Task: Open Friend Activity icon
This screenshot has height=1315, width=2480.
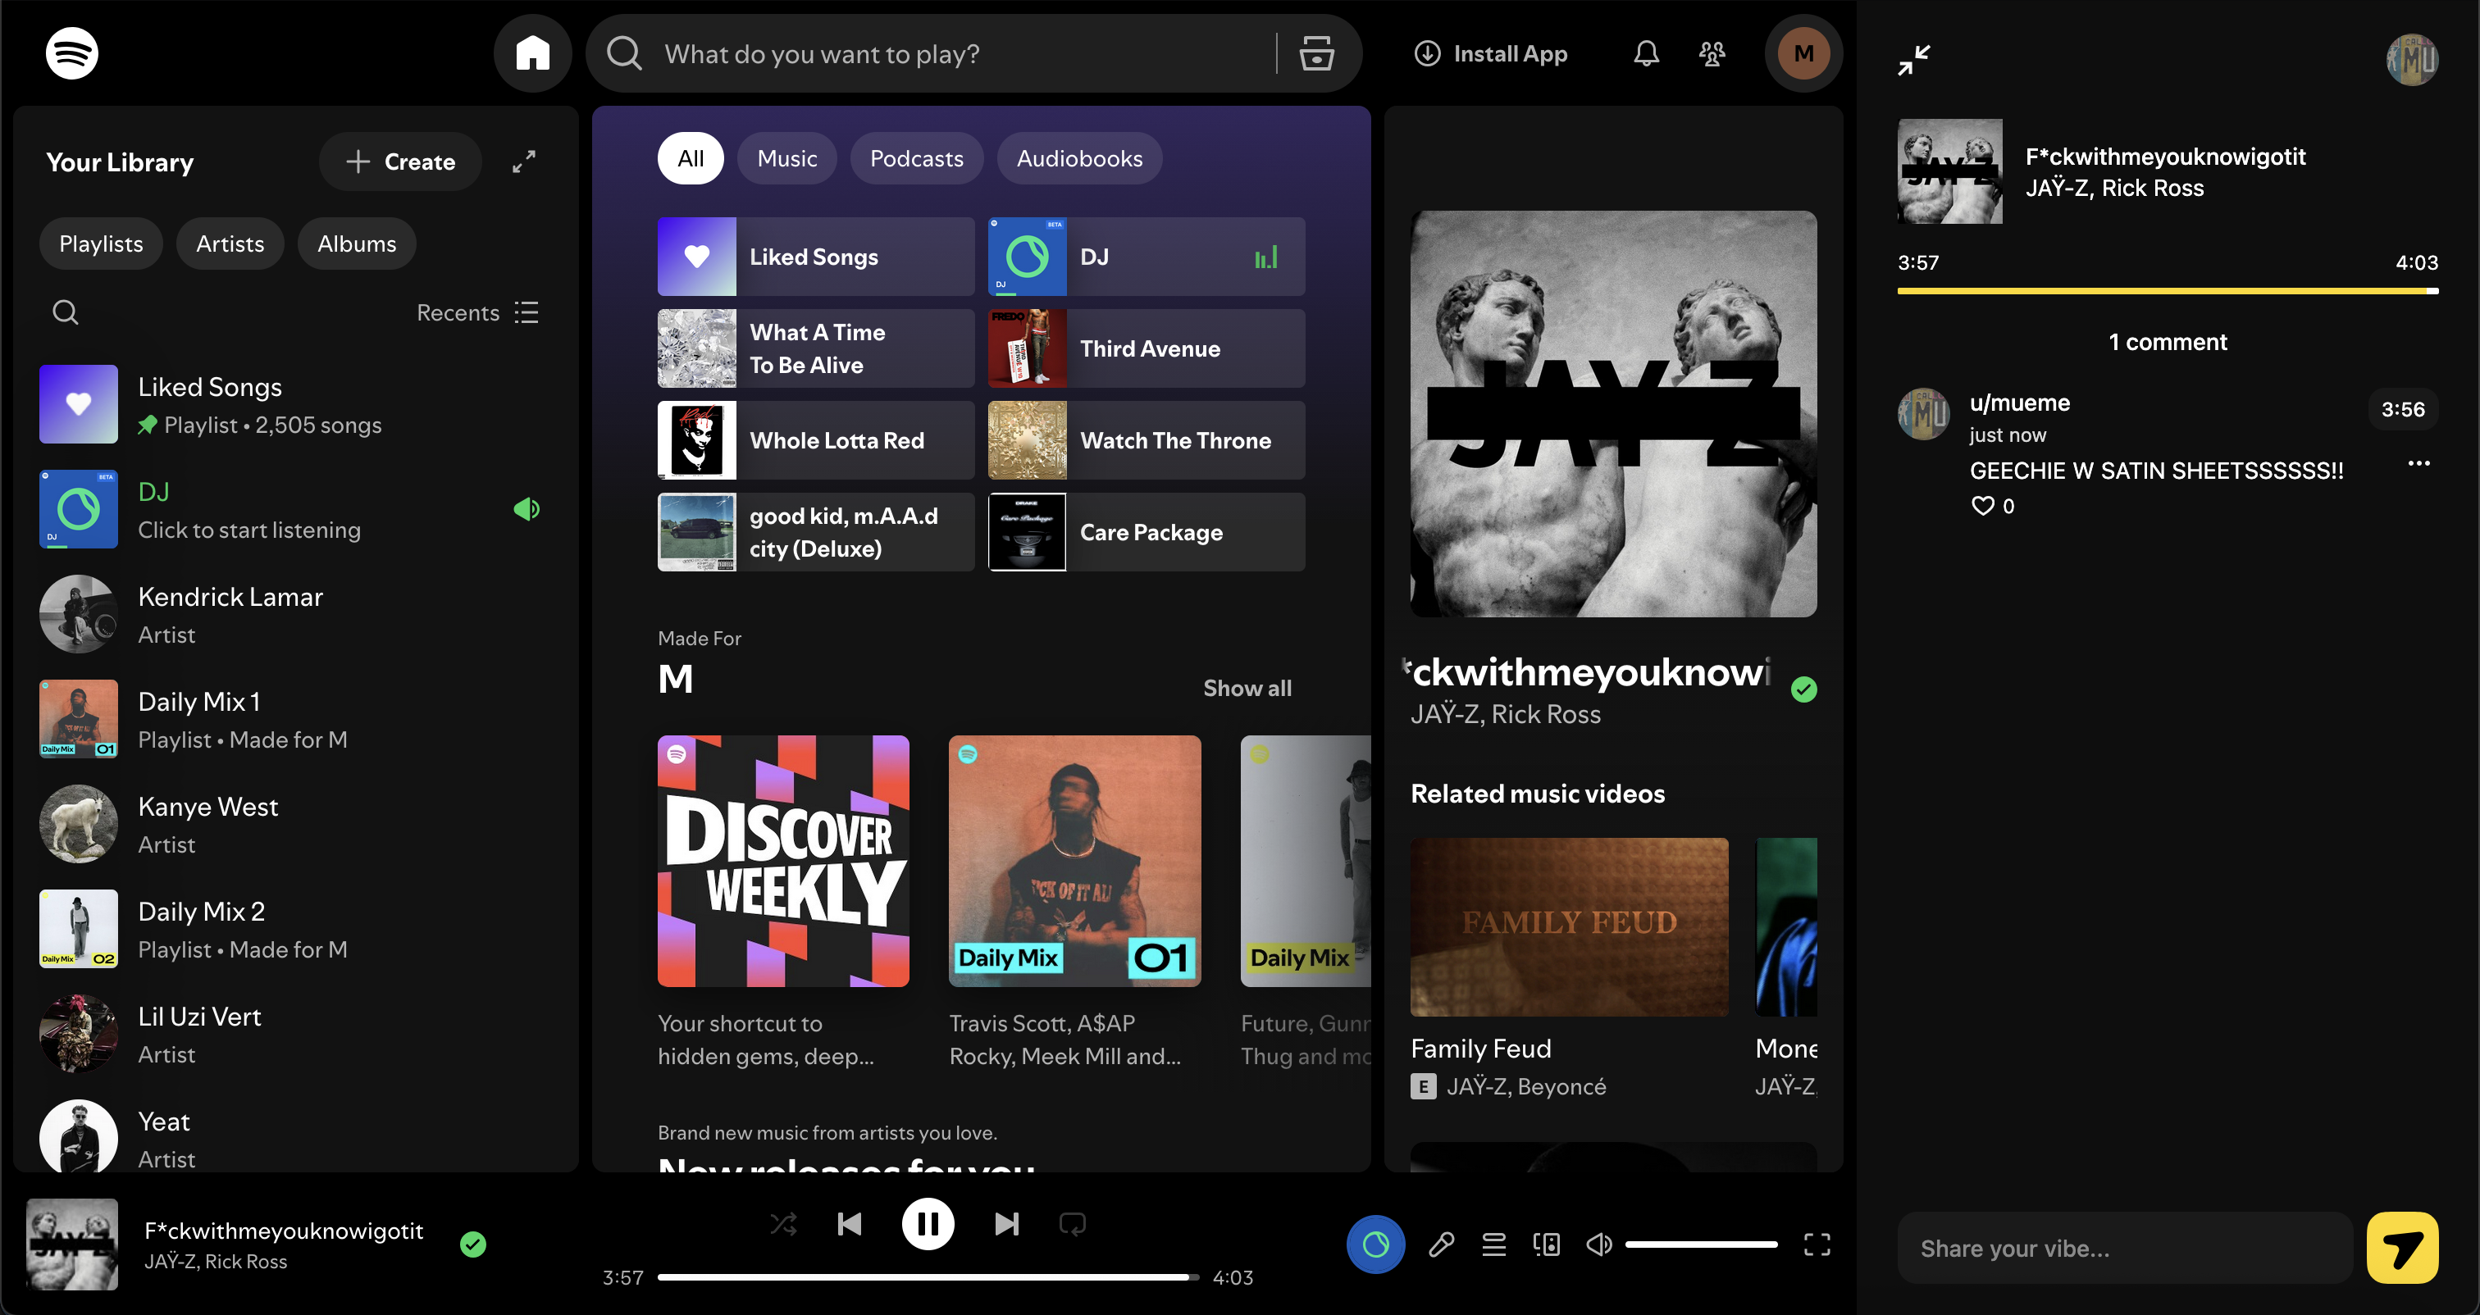Action: 1712,54
